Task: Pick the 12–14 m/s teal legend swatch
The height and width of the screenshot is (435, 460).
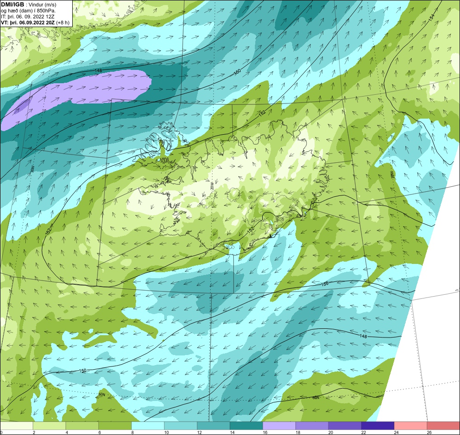Action: [213, 426]
